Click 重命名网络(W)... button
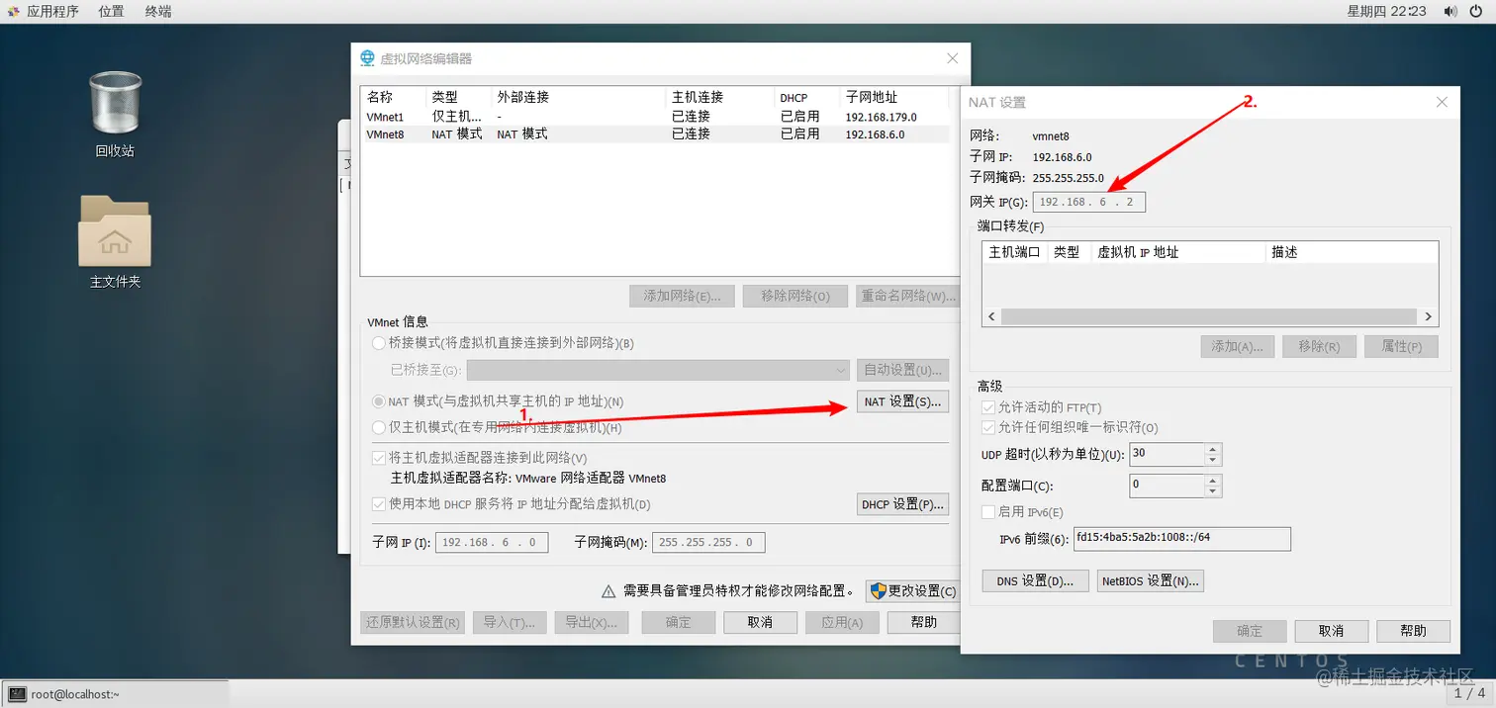 tap(908, 296)
